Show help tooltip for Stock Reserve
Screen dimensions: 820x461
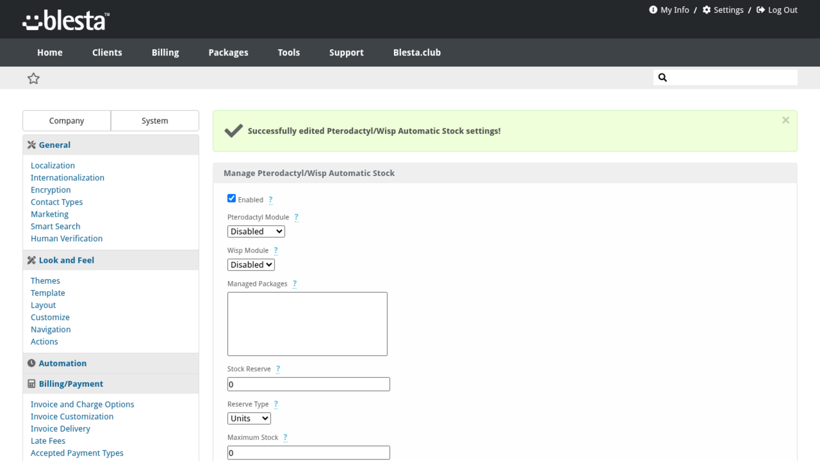(x=278, y=369)
